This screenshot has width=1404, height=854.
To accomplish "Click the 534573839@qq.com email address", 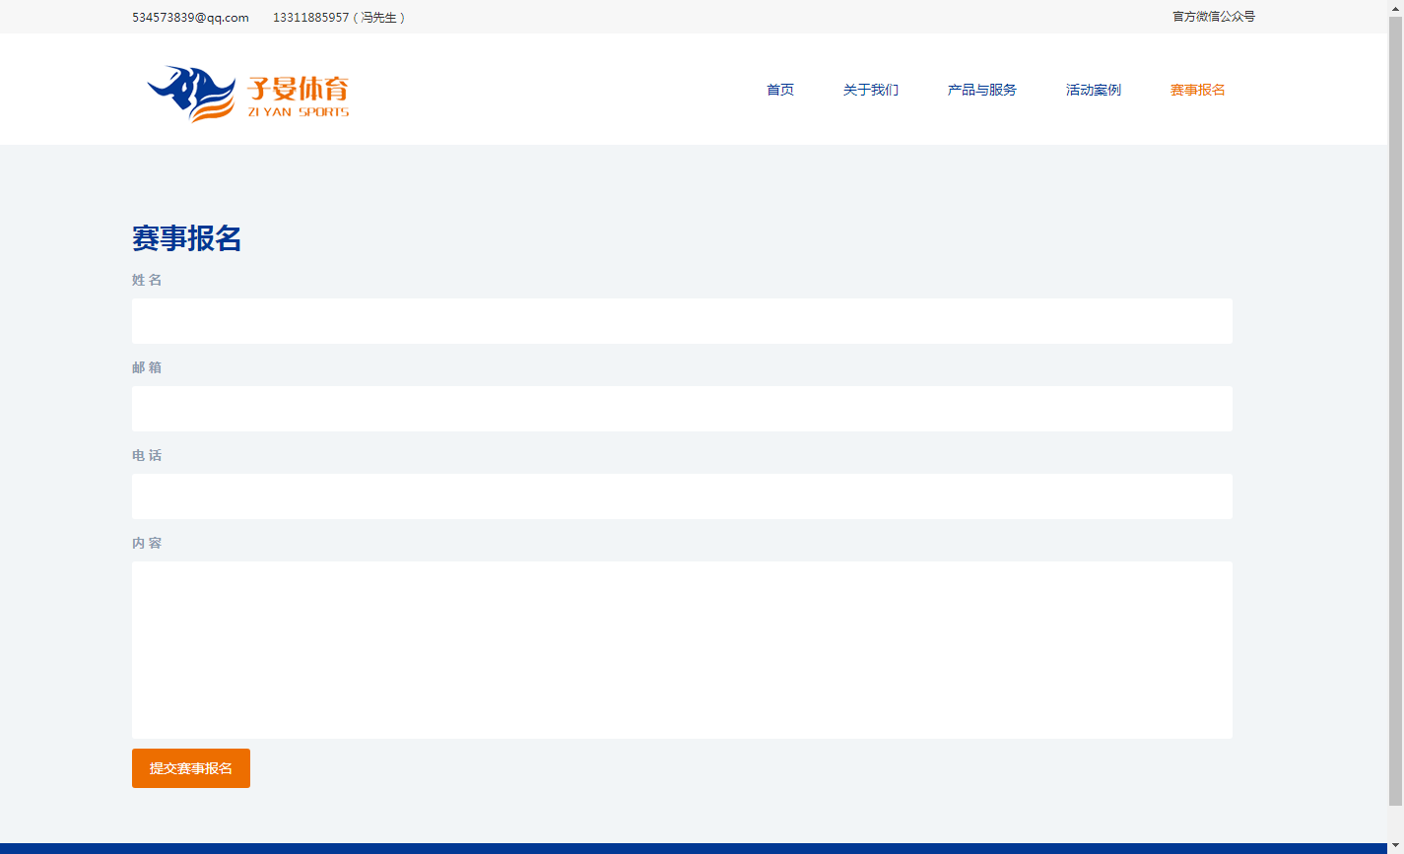I will tap(190, 18).
